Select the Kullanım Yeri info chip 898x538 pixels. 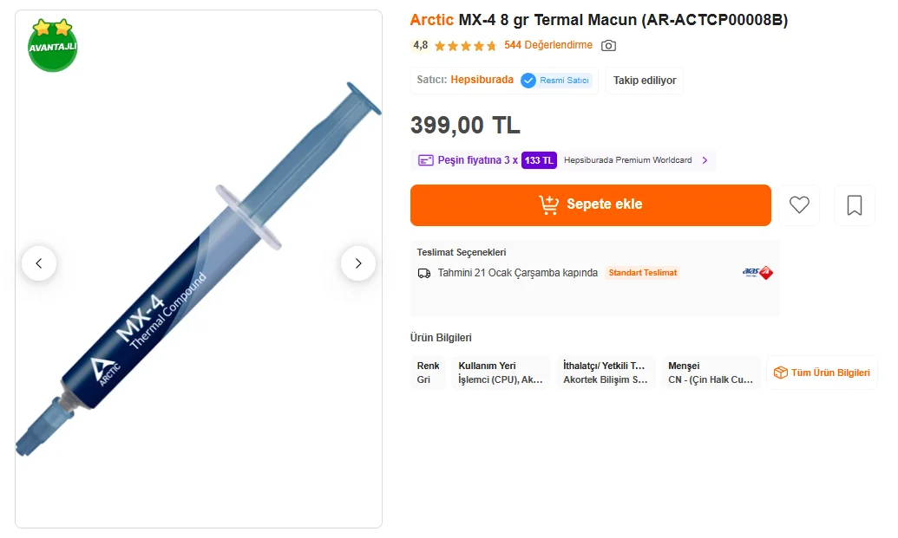pos(501,373)
